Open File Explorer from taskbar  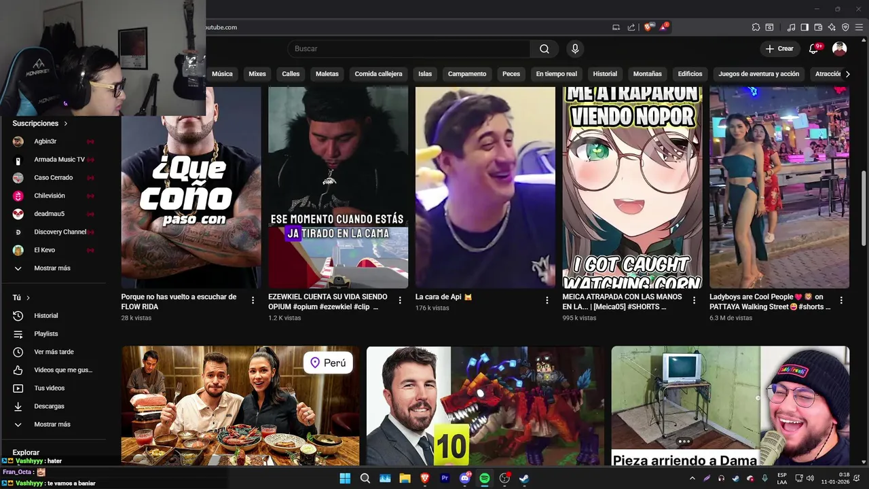click(405, 478)
